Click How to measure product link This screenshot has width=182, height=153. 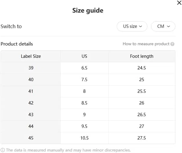tap(146, 44)
